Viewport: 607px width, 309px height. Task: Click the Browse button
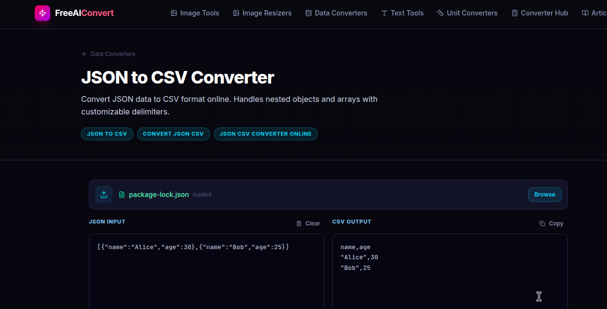click(545, 195)
